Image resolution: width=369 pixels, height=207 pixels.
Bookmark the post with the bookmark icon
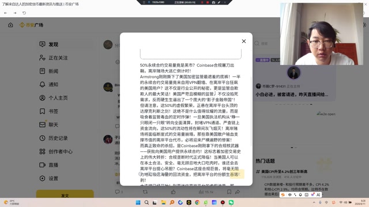click(229, 191)
